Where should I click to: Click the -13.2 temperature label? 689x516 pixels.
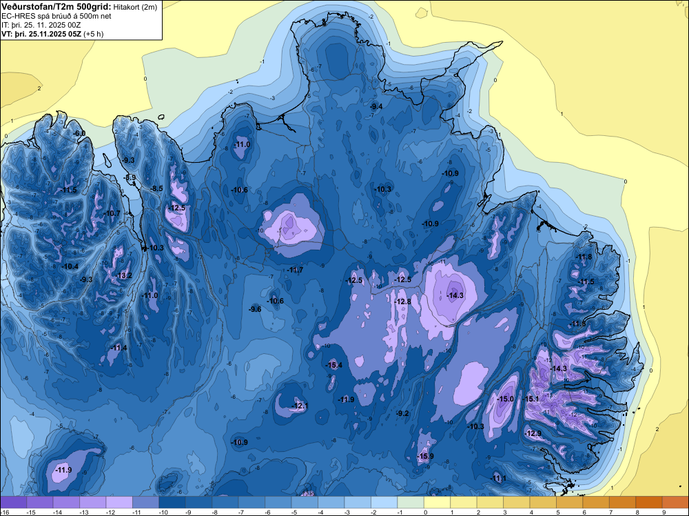click(x=123, y=275)
